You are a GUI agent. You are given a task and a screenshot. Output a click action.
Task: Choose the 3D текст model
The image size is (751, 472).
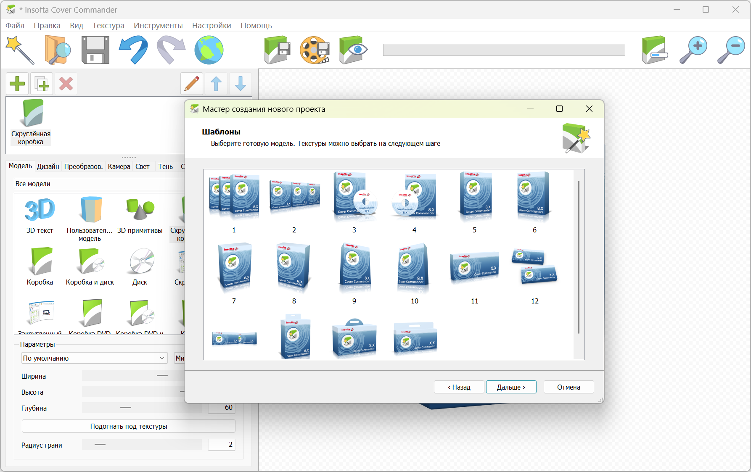(x=40, y=215)
